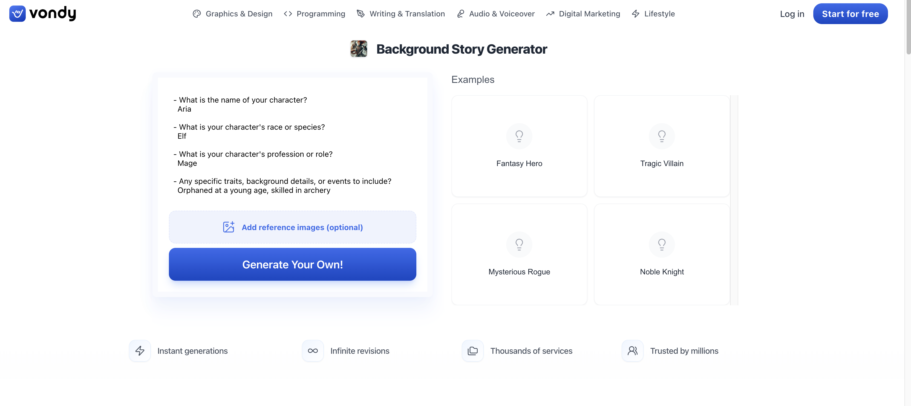Viewport: 911px width, 406px height.
Task: Click the lightbulb icon on Noble Knight card
Action: [x=662, y=244]
